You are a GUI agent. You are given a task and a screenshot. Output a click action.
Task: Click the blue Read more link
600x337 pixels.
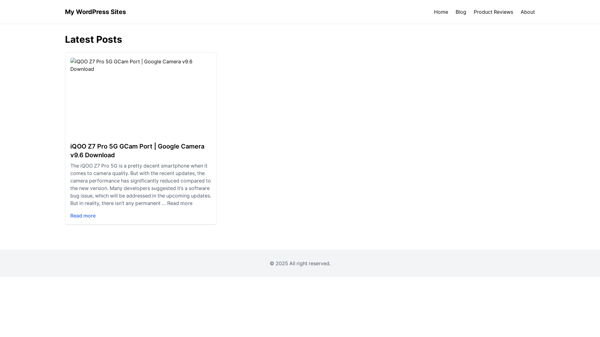(83, 216)
